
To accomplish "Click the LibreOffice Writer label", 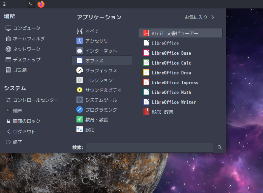I will [x=174, y=102].
